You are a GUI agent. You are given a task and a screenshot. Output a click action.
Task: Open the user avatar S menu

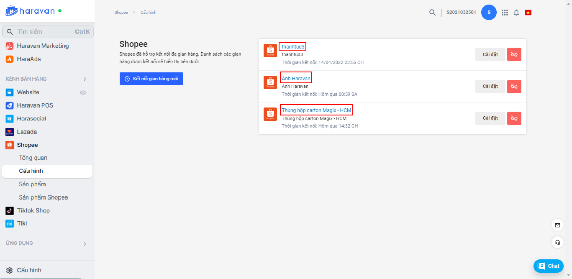(x=489, y=13)
